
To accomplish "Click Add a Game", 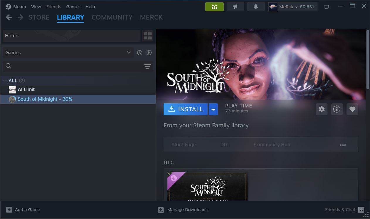I will [x=23, y=210].
